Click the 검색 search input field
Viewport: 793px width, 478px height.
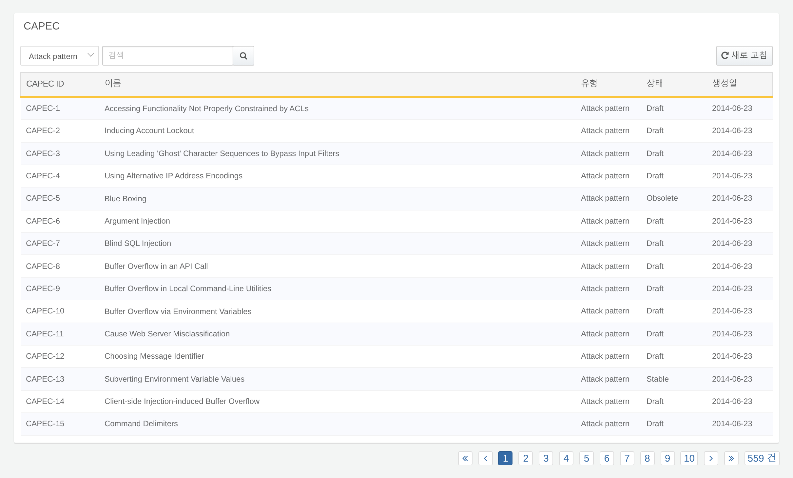pos(168,56)
